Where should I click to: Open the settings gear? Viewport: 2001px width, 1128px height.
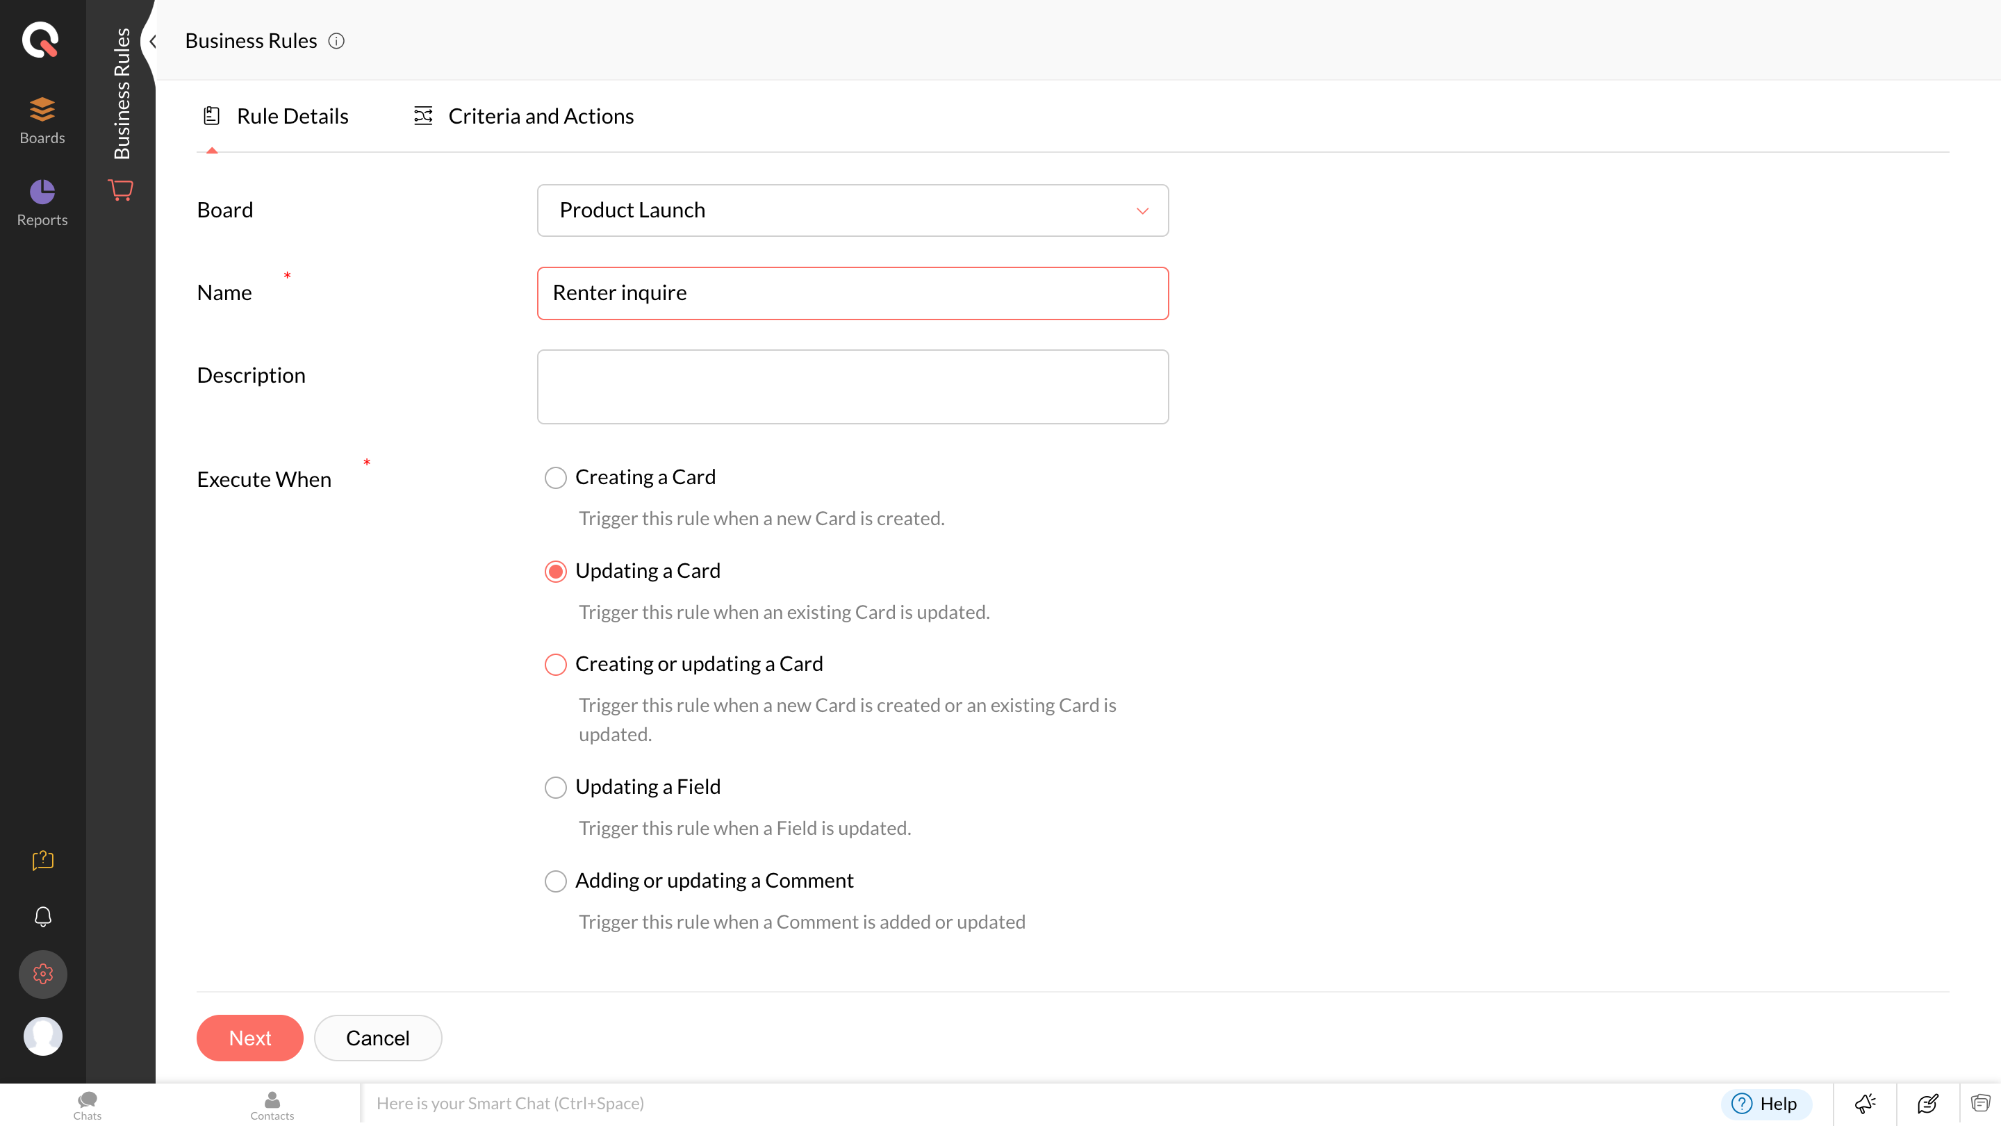[x=42, y=974]
